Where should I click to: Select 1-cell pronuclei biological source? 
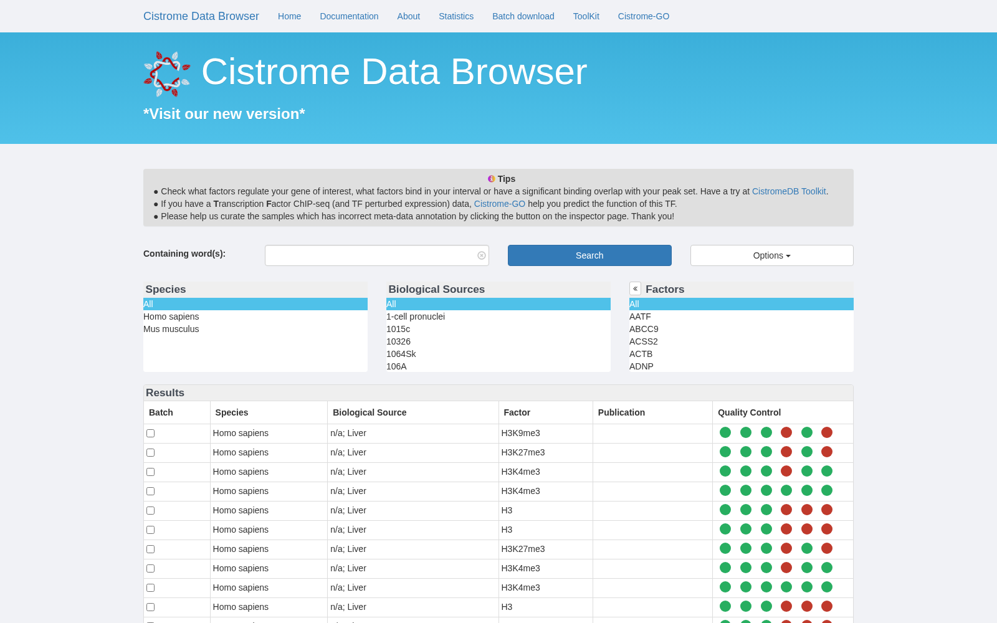click(x=499, y=316)
